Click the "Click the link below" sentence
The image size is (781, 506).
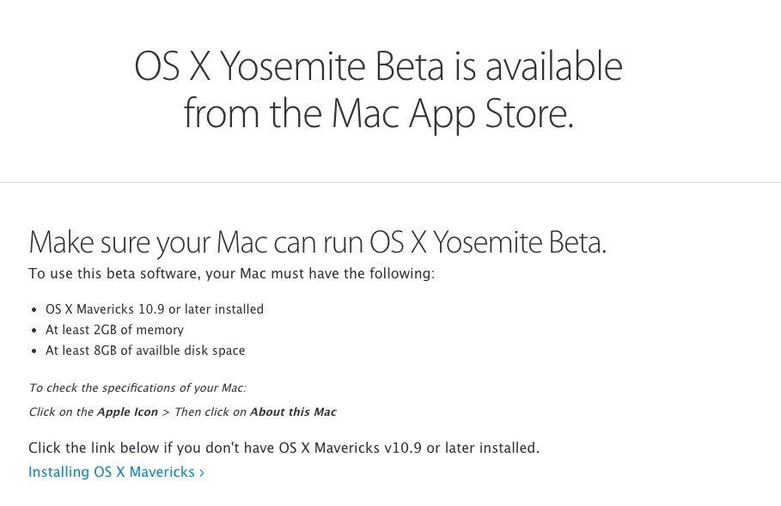(x=284, y=448)
